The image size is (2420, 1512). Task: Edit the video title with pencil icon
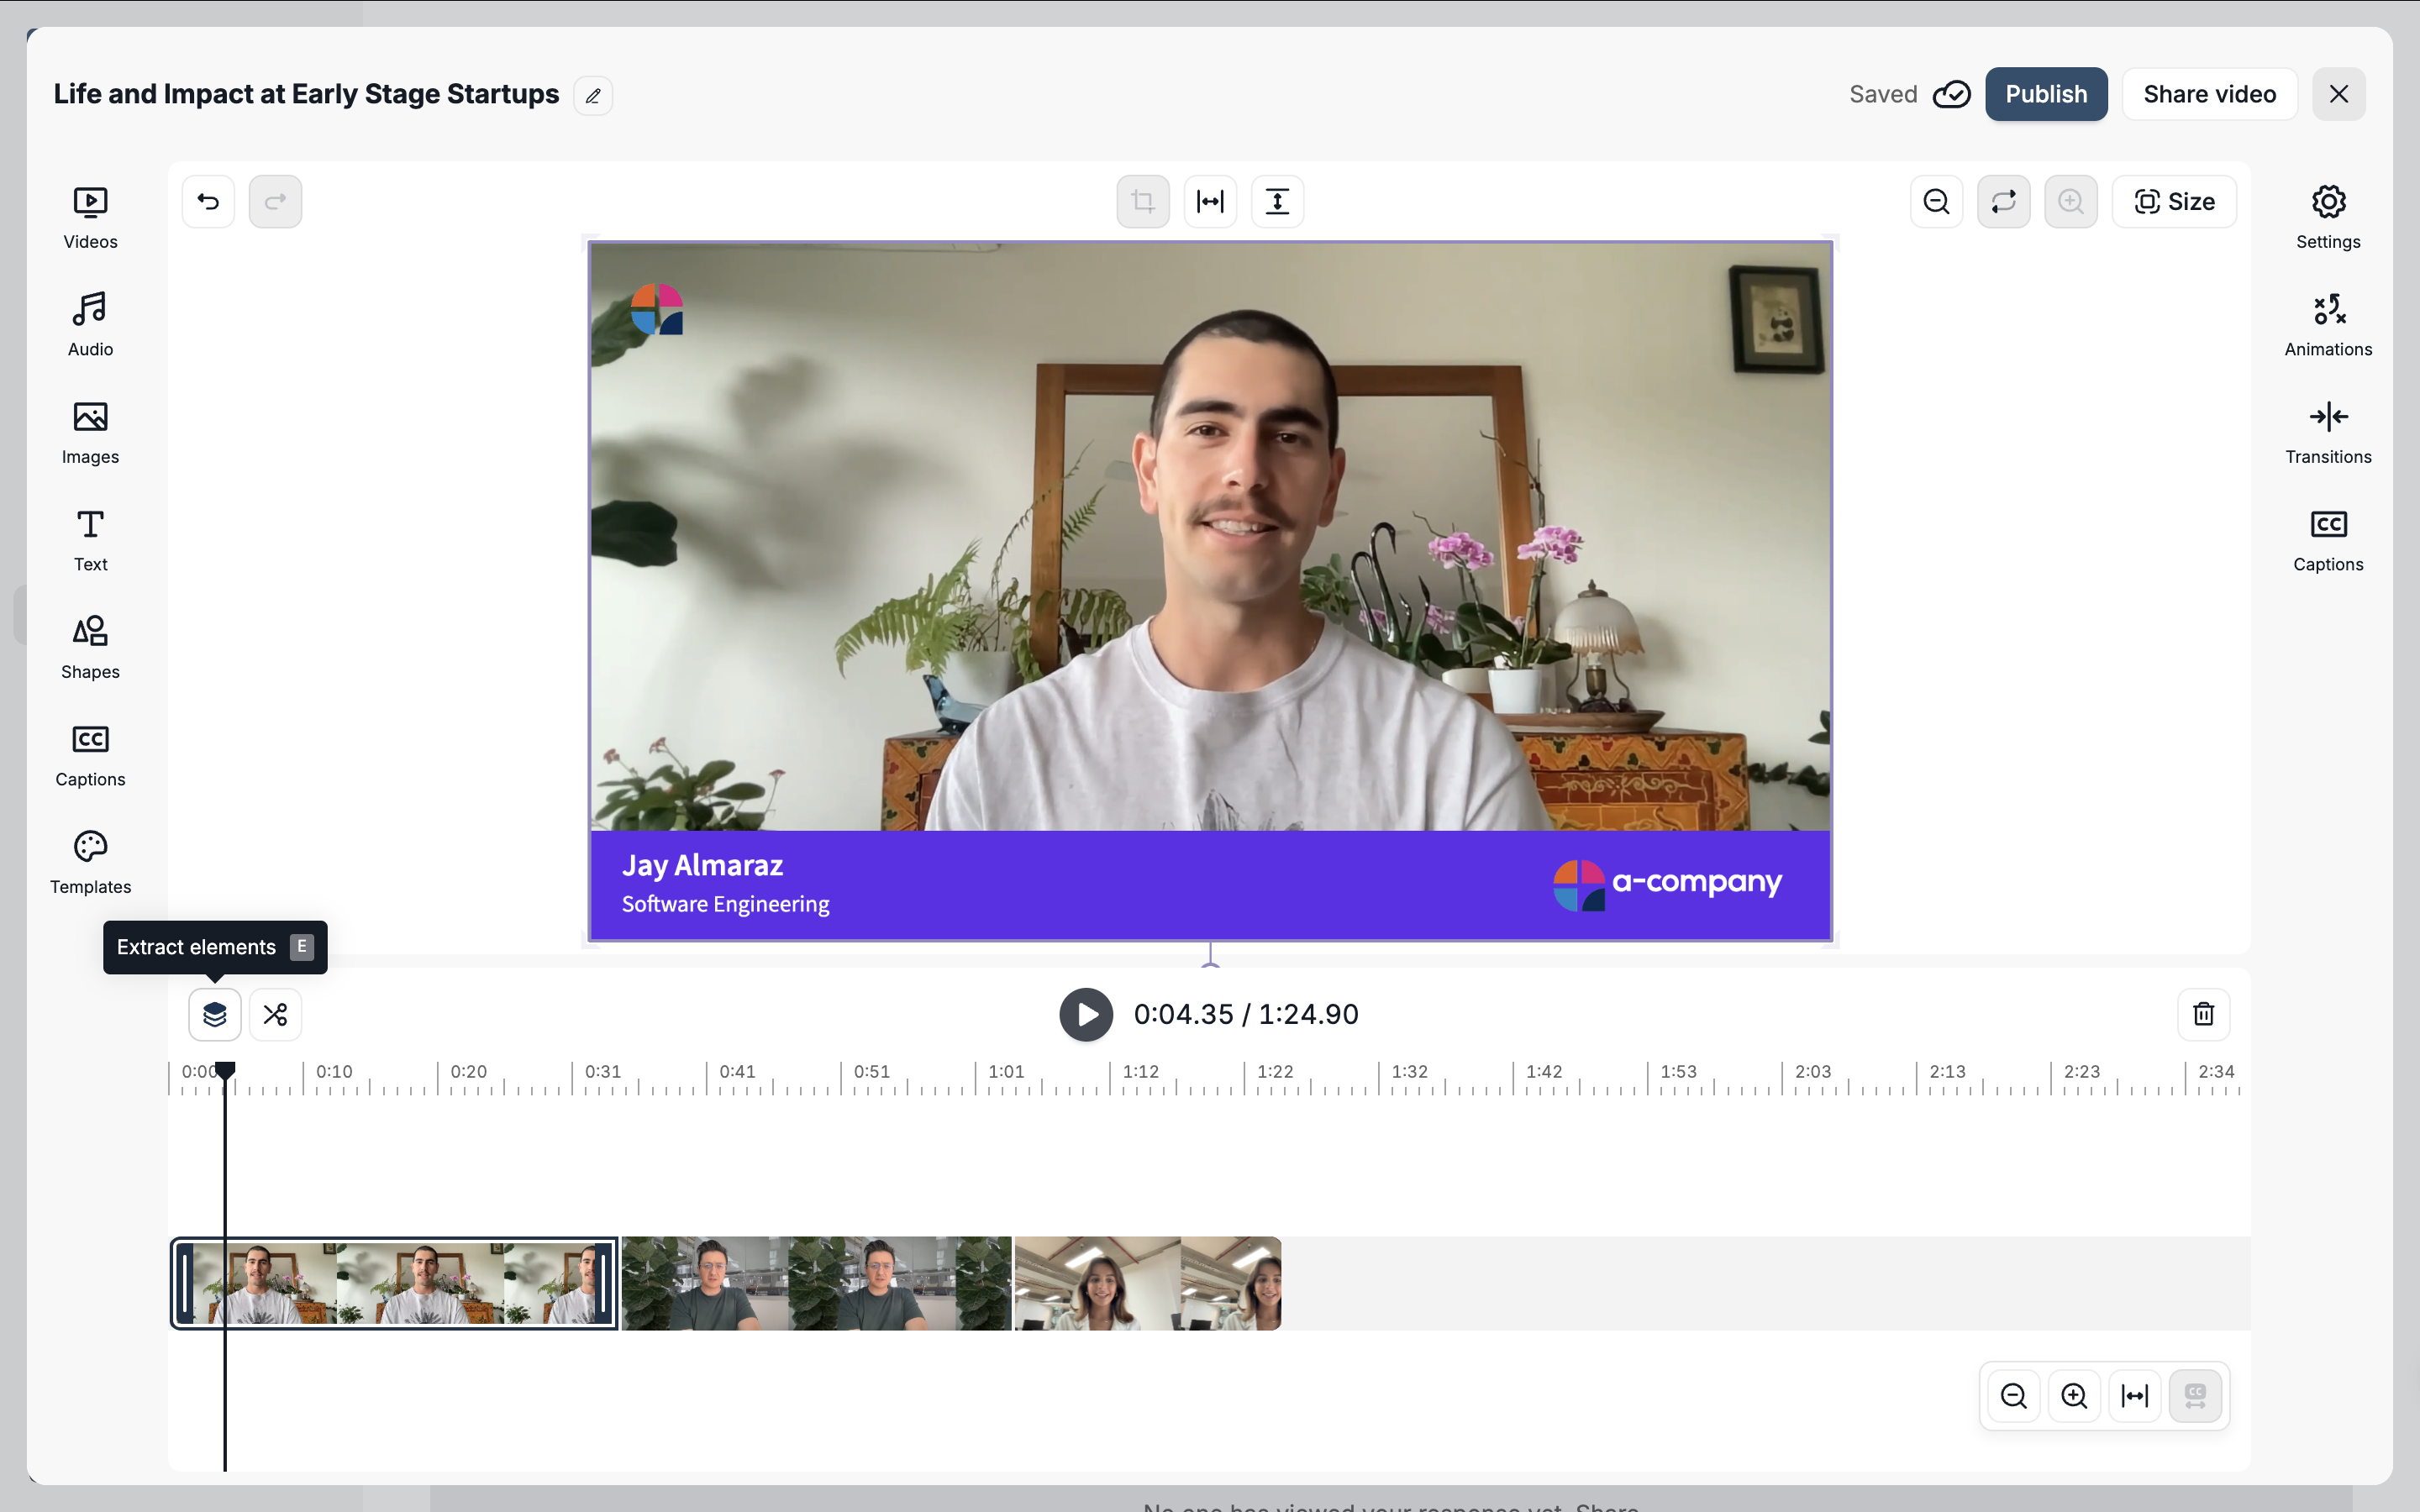(x=593, y=96)
